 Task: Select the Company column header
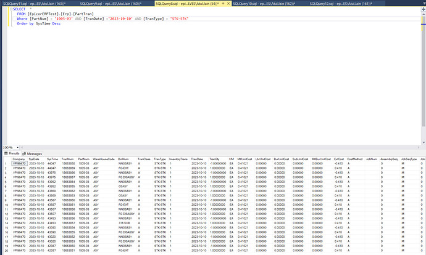pos(19,159)
